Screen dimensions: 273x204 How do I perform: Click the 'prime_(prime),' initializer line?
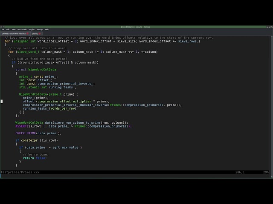pos(36,98)
